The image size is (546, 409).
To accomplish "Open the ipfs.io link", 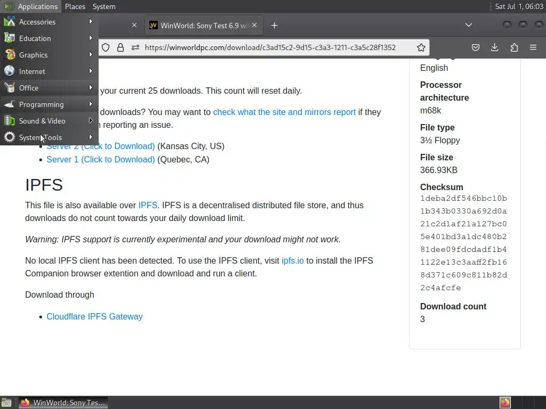I will point(293,260).
